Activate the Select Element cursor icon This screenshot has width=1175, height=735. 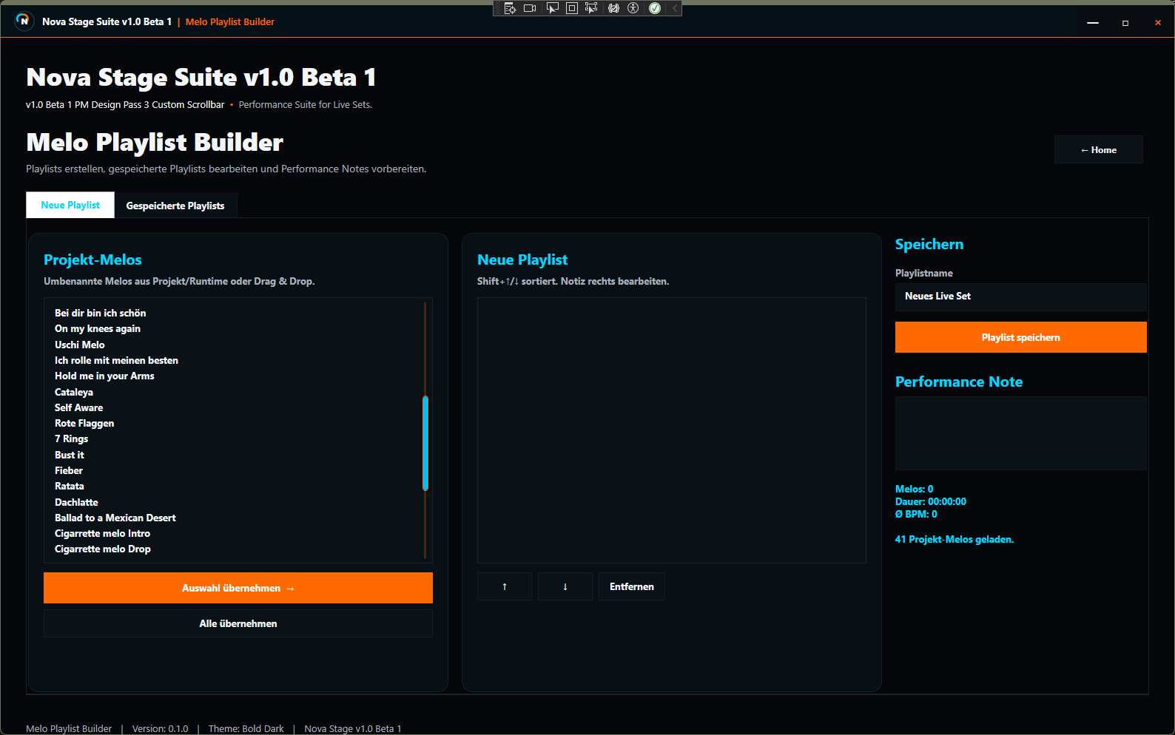552,8
